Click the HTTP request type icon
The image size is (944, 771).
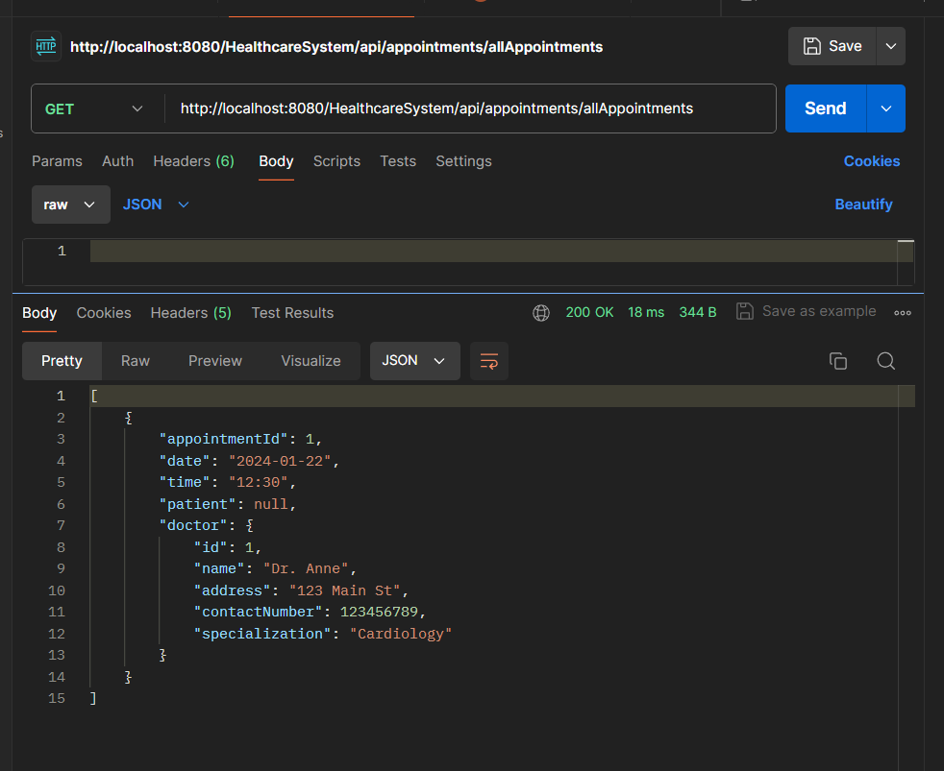click(x=45, y=46)
